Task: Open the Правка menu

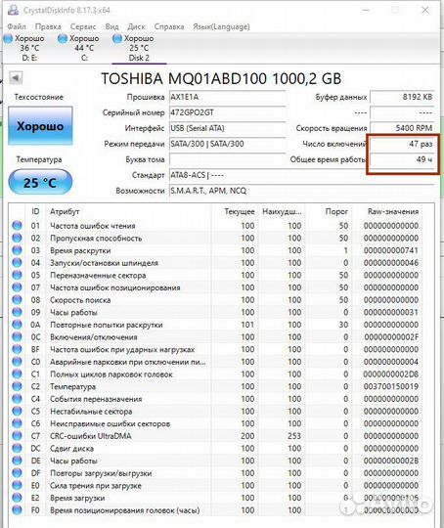Action: tap(48, 26)
